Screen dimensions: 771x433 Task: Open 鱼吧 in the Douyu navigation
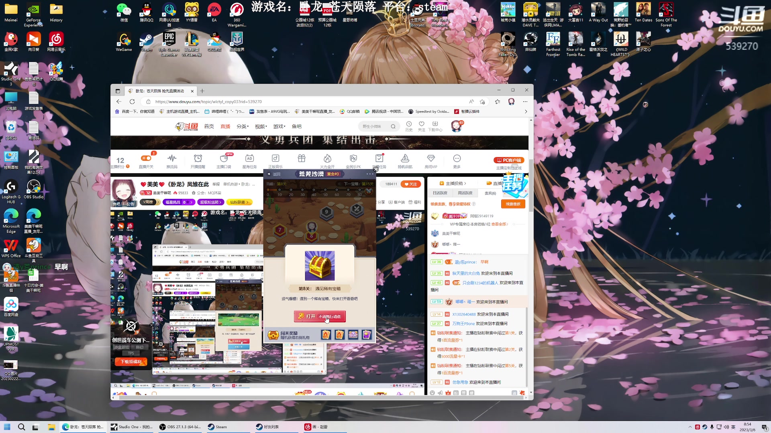tap(297, 126)
